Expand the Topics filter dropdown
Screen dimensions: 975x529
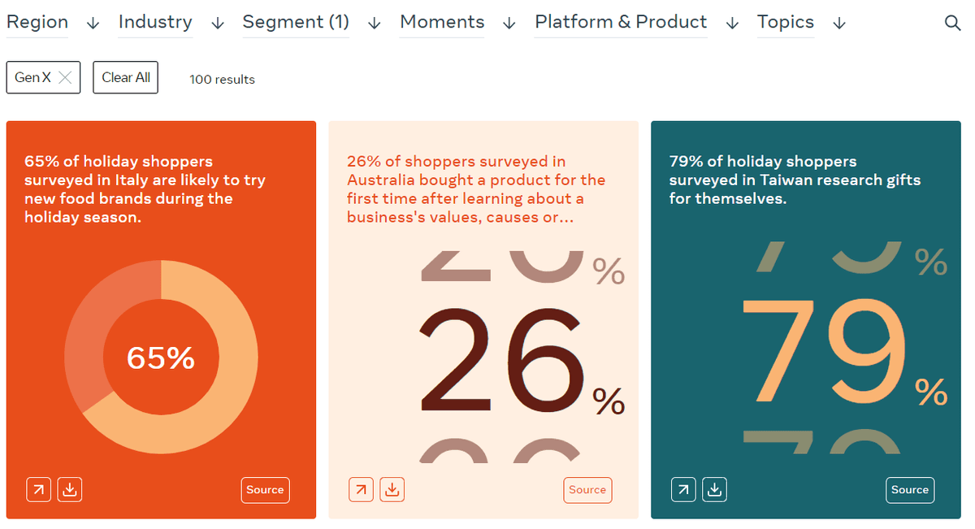[x=802, y=23]
